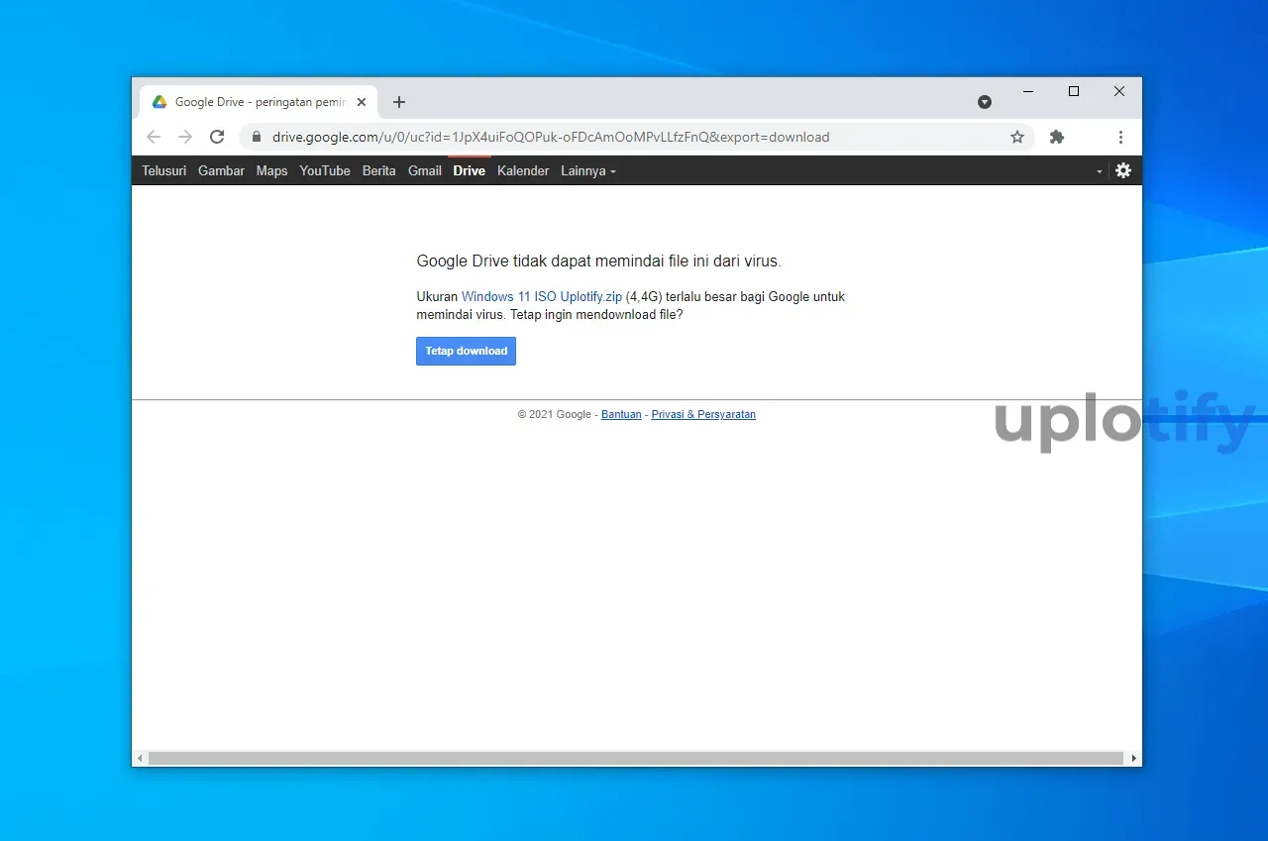Viewport: 1268px width, 841px height.
Task: Go back with the back arrow
Action: 153,137
